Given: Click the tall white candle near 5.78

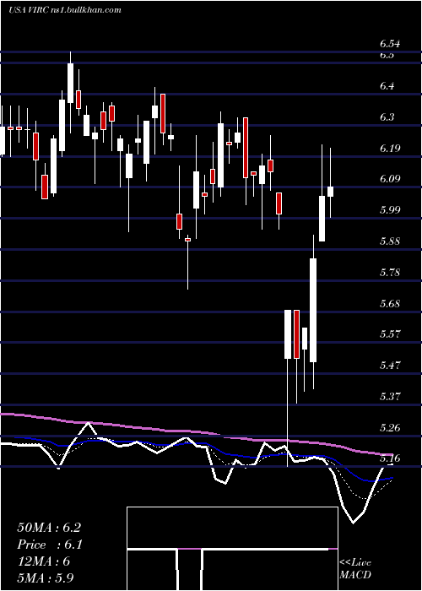Looking at the screenshot, I should [x=313, y=310].
